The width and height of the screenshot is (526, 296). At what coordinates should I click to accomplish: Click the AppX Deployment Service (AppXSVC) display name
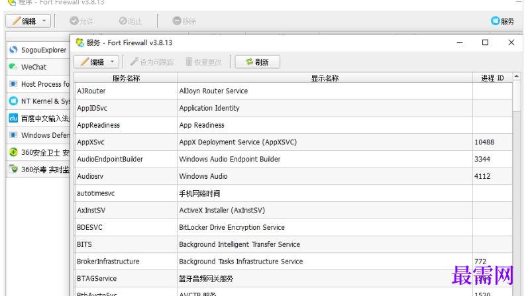click(x=238, y=142)
